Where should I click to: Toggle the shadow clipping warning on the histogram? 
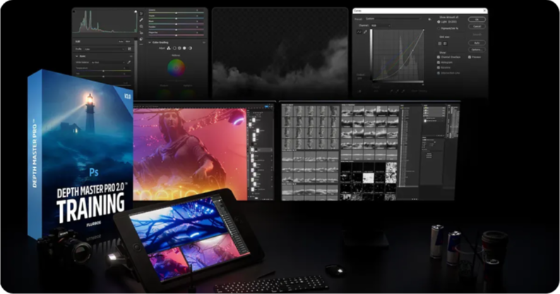pos(73,12)
